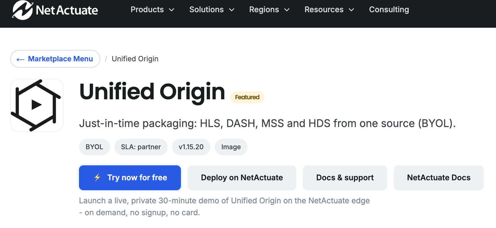
Task: Expand the Regions dropdown chevron
Action: click(287, 10)
